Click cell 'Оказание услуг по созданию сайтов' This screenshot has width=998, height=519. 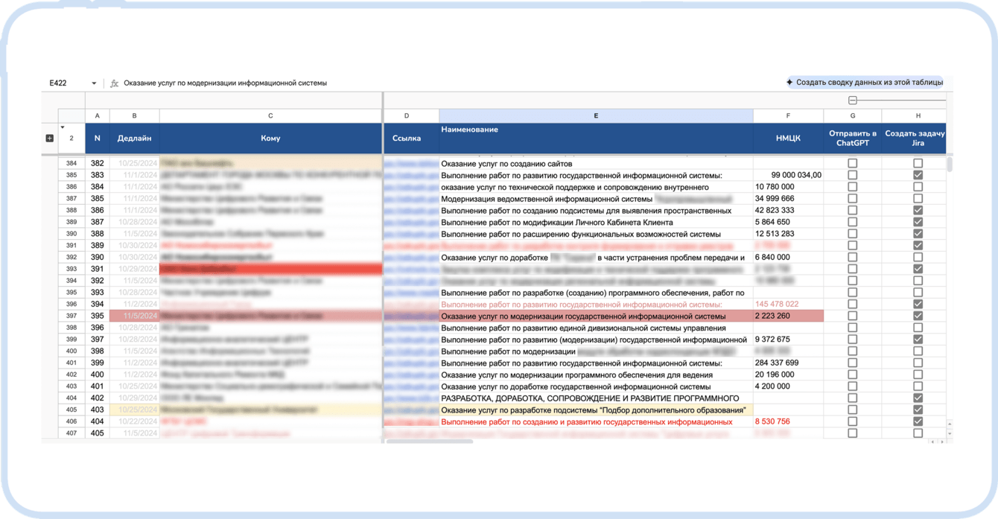click(x=596, y=163)
